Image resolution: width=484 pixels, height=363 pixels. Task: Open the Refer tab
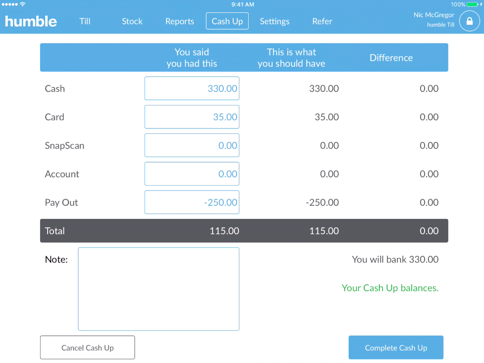(322, 21)
